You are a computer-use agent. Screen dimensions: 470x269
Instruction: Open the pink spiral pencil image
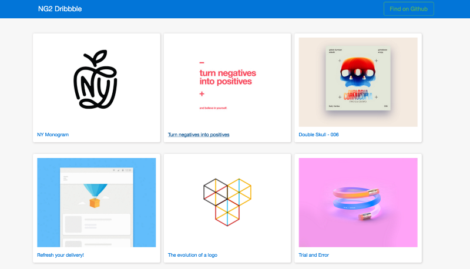358,203
